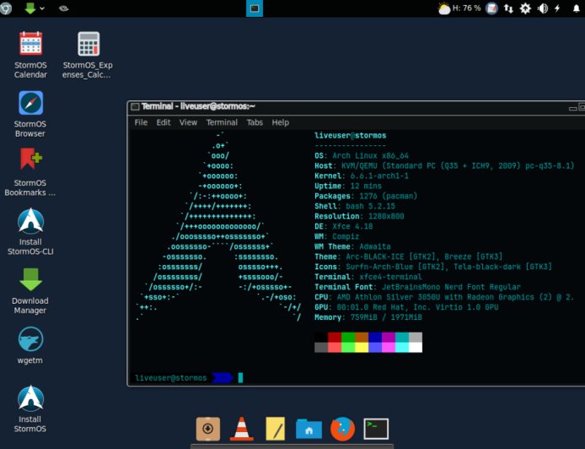This screenshot has height=449, width=585.
Task: Open the Terminal menu in the menu bar
Action: pos(222,122)
